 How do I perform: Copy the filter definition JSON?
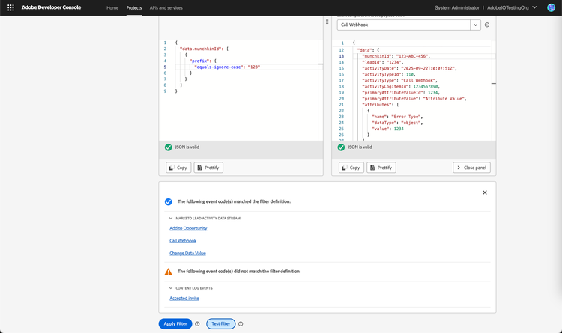coord(178,168)
